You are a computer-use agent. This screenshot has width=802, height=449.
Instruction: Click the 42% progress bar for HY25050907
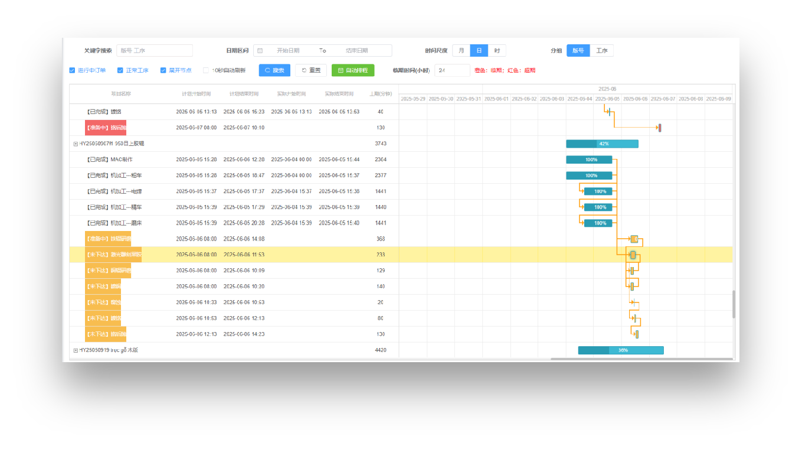pos(602,144)
